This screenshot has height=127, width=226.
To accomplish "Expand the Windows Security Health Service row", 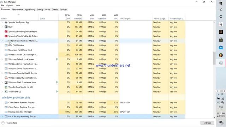I will [2, 73].
